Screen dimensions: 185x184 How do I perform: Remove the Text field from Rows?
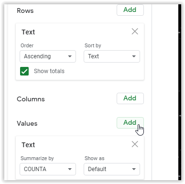click(x=135, y=32)
